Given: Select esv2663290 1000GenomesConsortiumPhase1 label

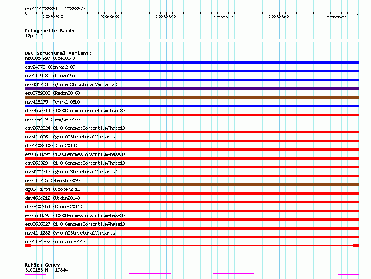Looking at the screenshot, I should click(x=75, y=163).
